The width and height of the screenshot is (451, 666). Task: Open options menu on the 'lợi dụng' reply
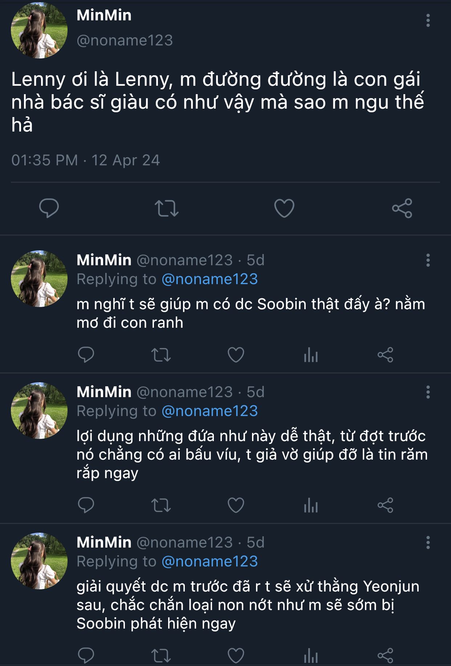pos(428,392)
